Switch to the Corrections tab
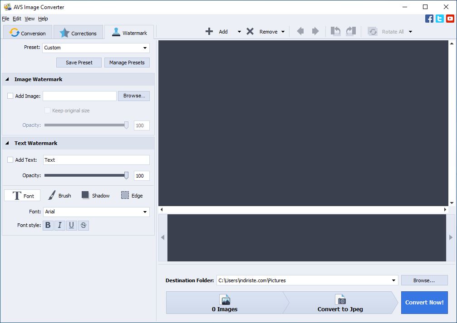The image size is (457, 323). point(78,32)
